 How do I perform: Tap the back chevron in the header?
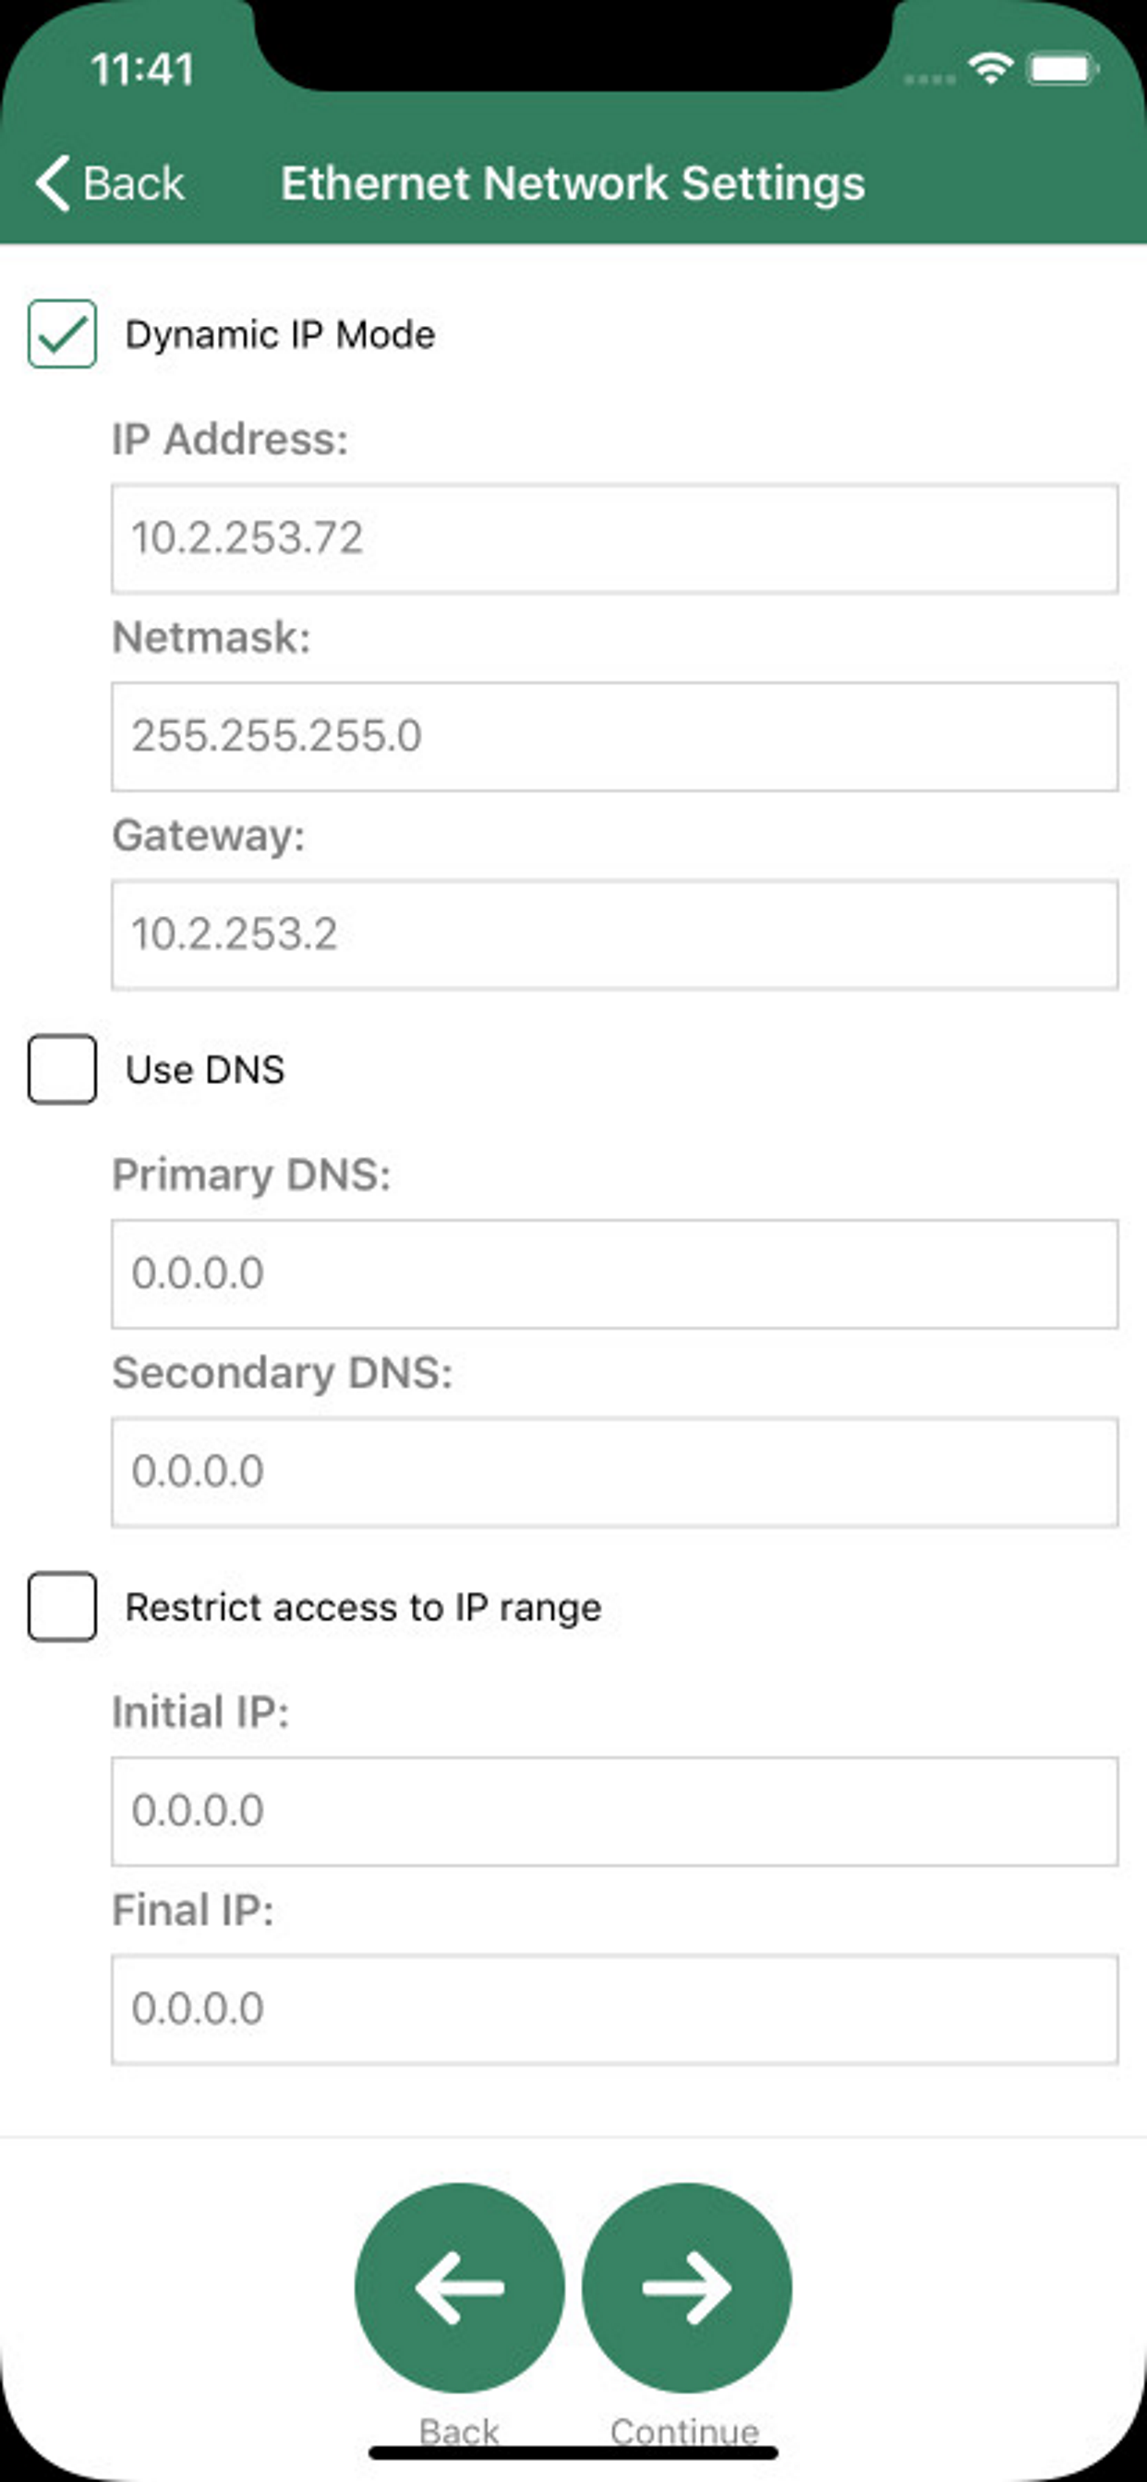pos(54,183)
